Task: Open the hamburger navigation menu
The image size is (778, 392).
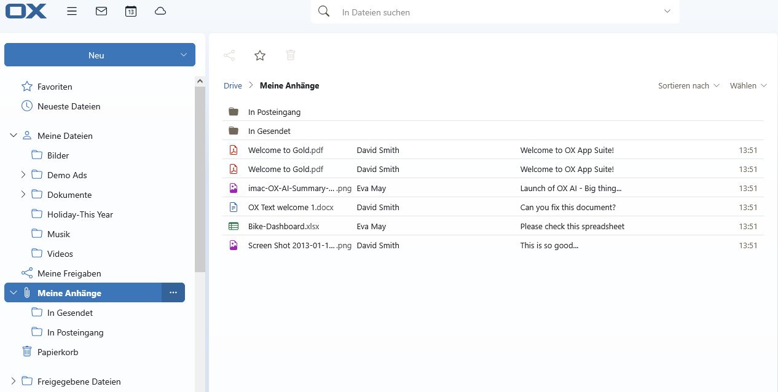Action: 72,11
